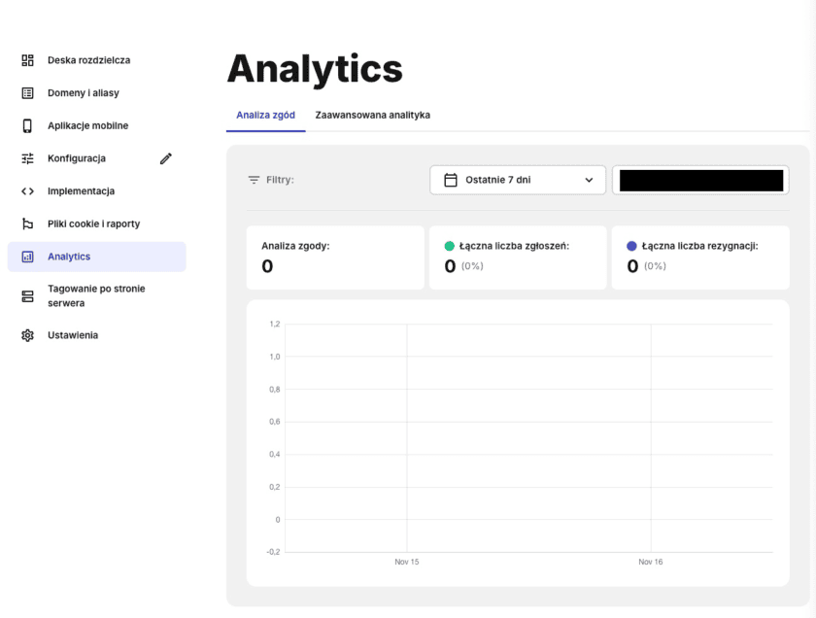Viewport: 816px width, 618px height.
Task: Click the Domeny i aliasy list icon
Action: 27,93
